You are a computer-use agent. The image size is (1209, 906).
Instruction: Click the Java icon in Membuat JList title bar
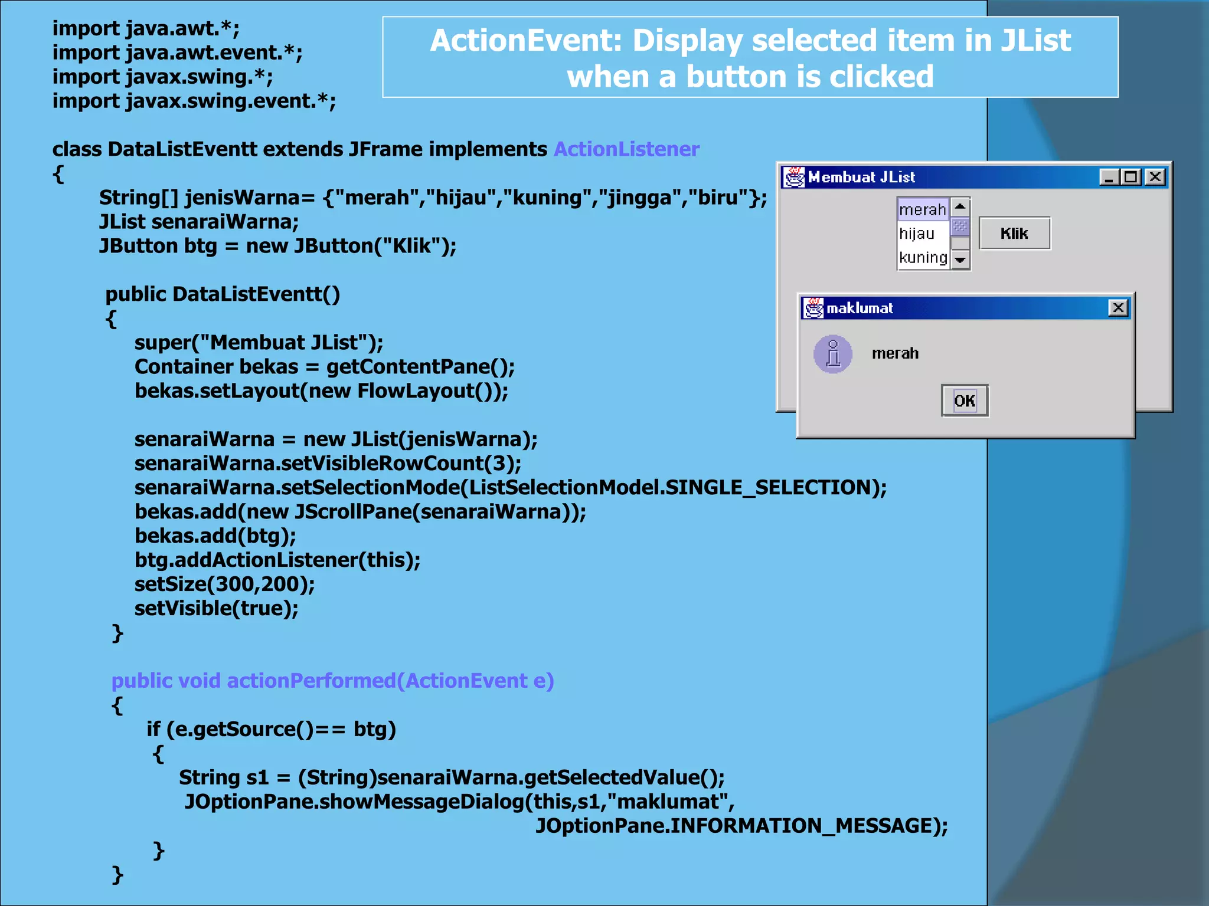pos(794,177)
